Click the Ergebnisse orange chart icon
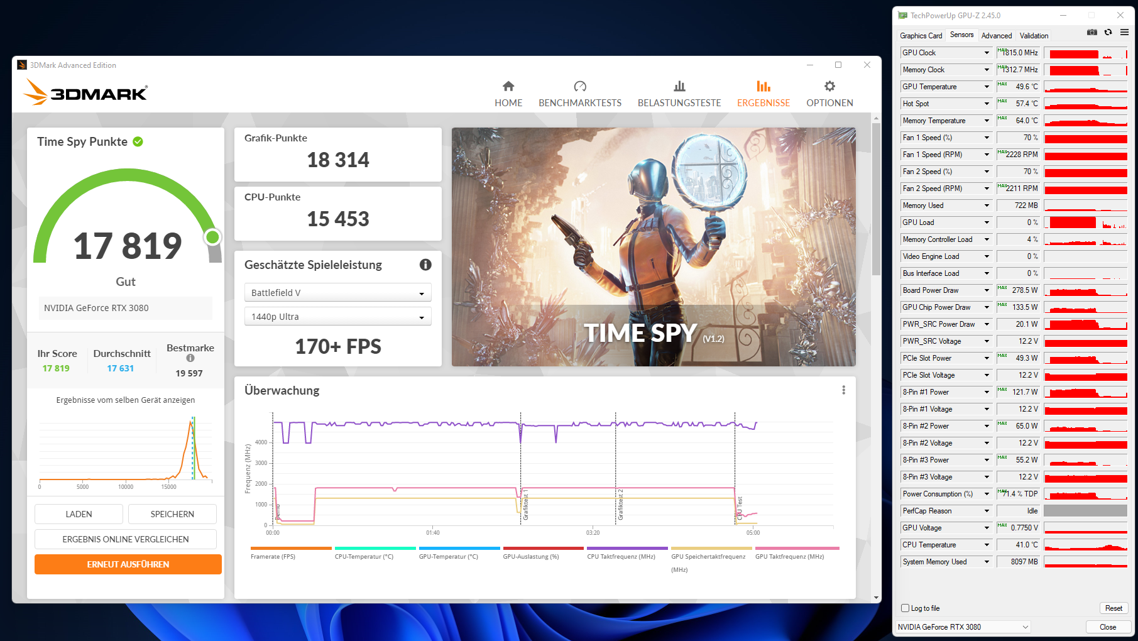Screen dimensions: 1138x641 763,86
